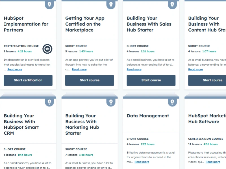Click lightbulb badge on Sales Hub Starter card
This screenshot has width=226, height=169.
[x=172, y=5]
